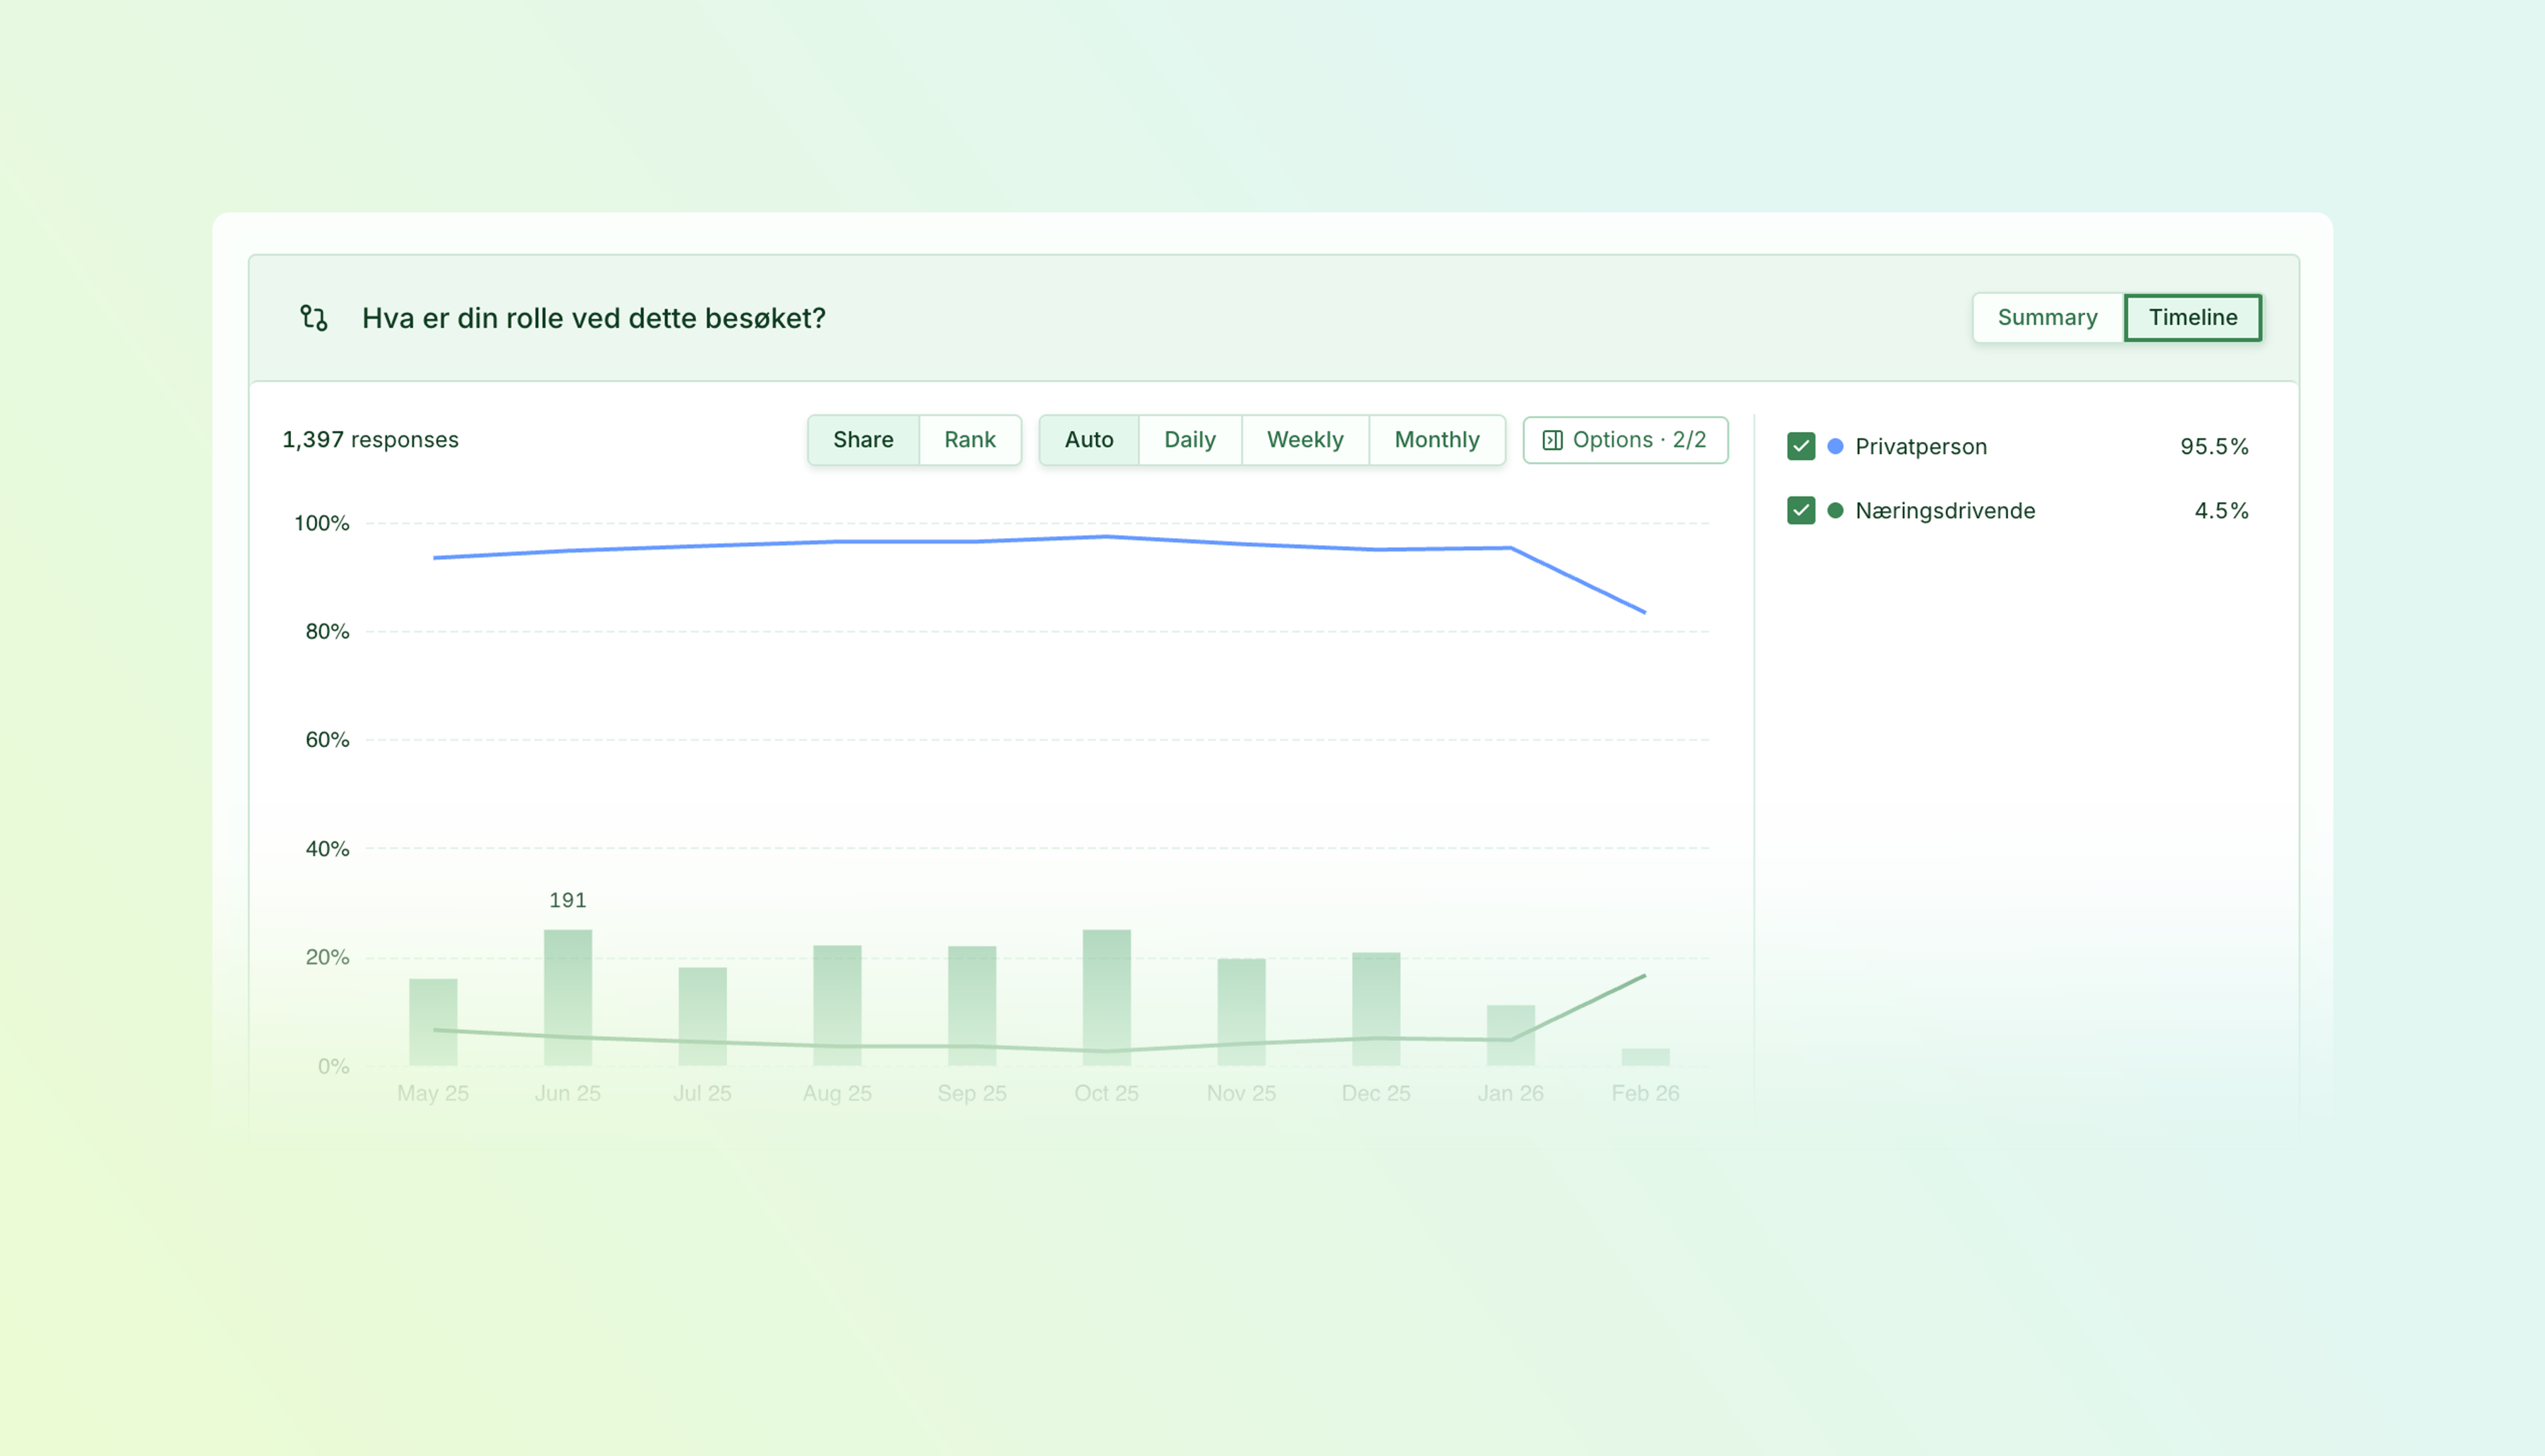Click the May 25 response bar

click(x=433, y=1021)
